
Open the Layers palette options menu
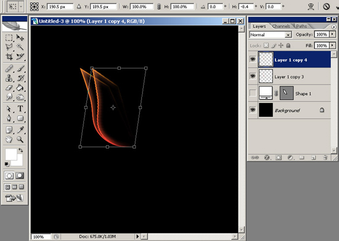pyautogui.click(x=334, y=27)
